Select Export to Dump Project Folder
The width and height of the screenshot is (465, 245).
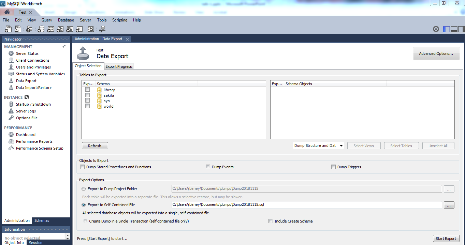click(84, 189)
